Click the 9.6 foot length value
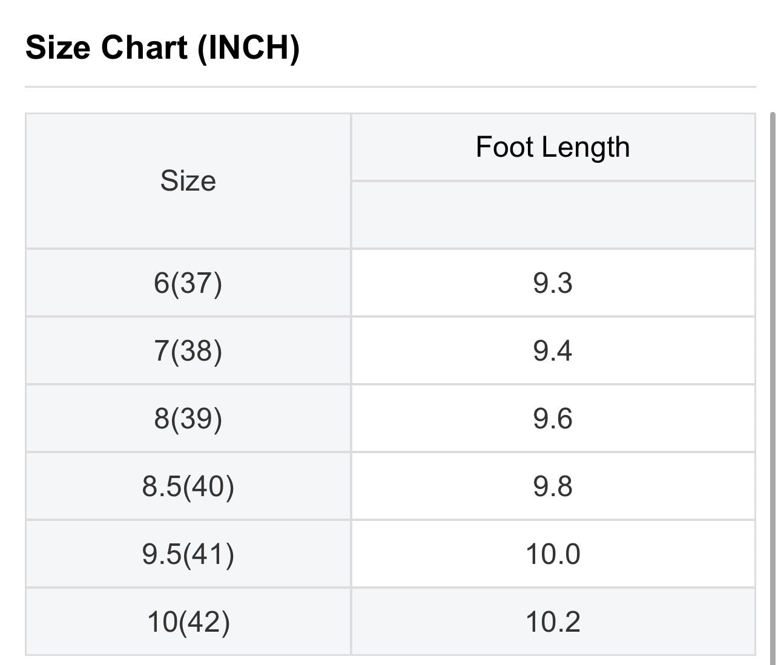This screenshot has width=781, height=665. point(553,418)
